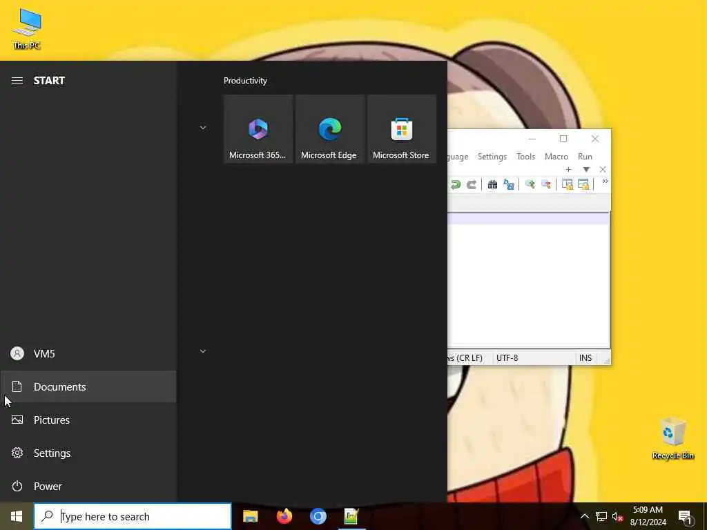Show hidden system tray icons

[x=584, y=516]
